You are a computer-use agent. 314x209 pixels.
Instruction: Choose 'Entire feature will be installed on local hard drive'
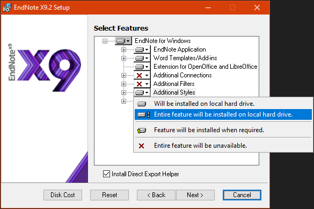pos(223,114)
